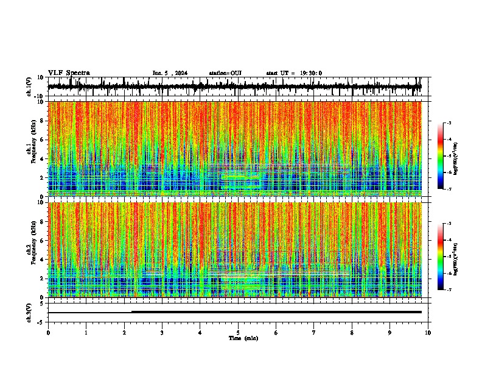Click time axis tick label 7
Viewport: 482px width, 373px height.
(314, 333)
